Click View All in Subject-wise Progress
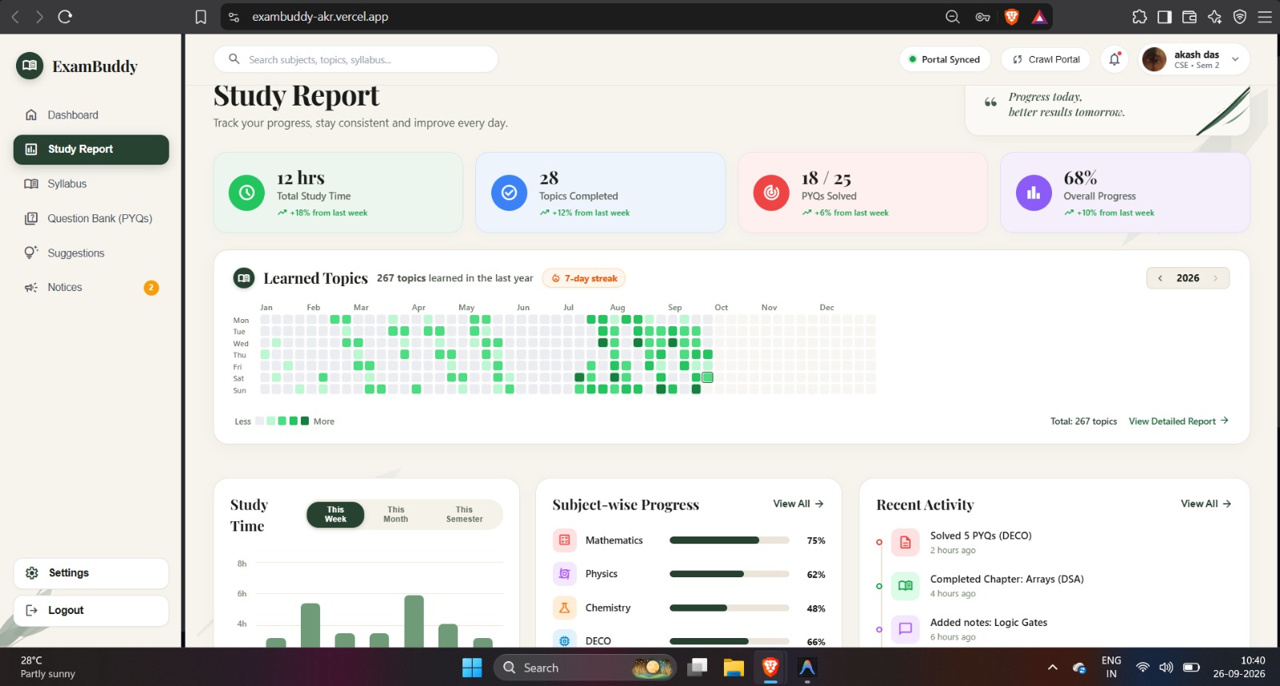Viewport: 1280px width, 686px height. 798,504
